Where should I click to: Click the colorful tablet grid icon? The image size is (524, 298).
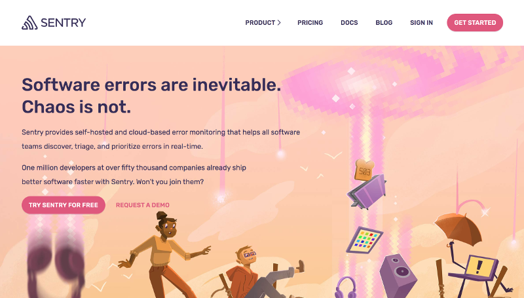coord(364,240)
